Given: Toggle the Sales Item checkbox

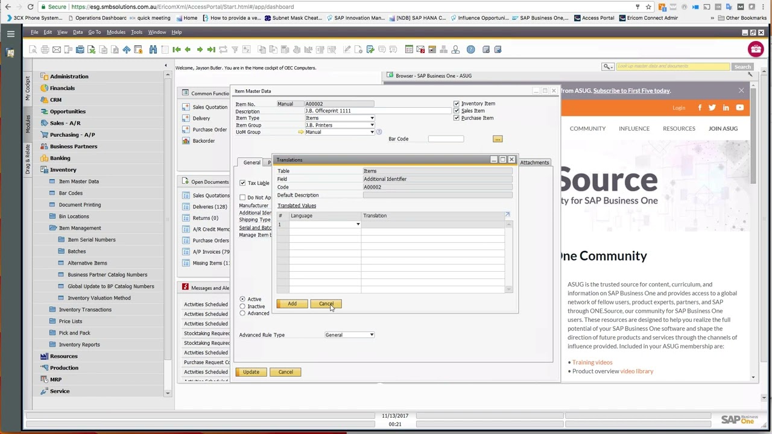Looking at the screenshot, I should (x=457, y=111).
